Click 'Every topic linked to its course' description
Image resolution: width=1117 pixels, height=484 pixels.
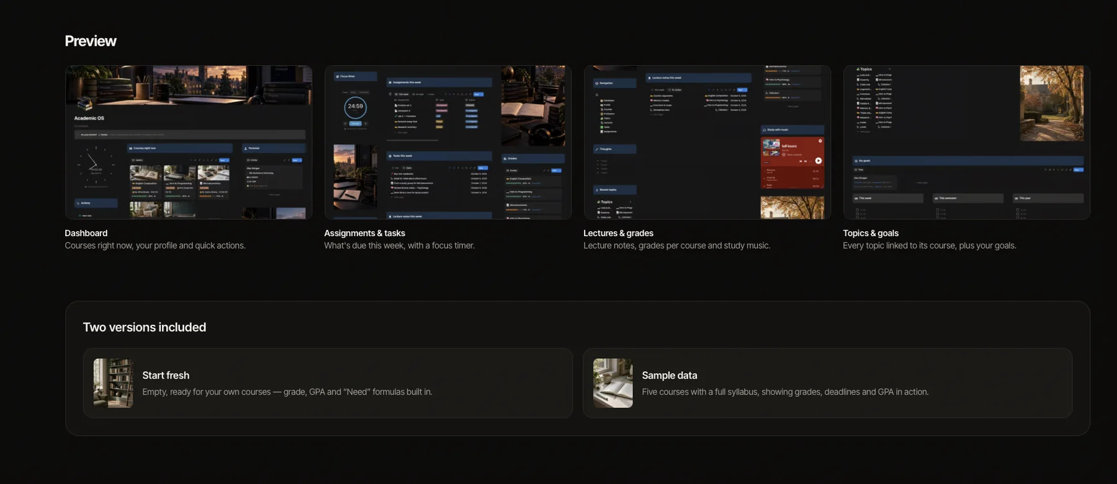[x=930, y=245]
